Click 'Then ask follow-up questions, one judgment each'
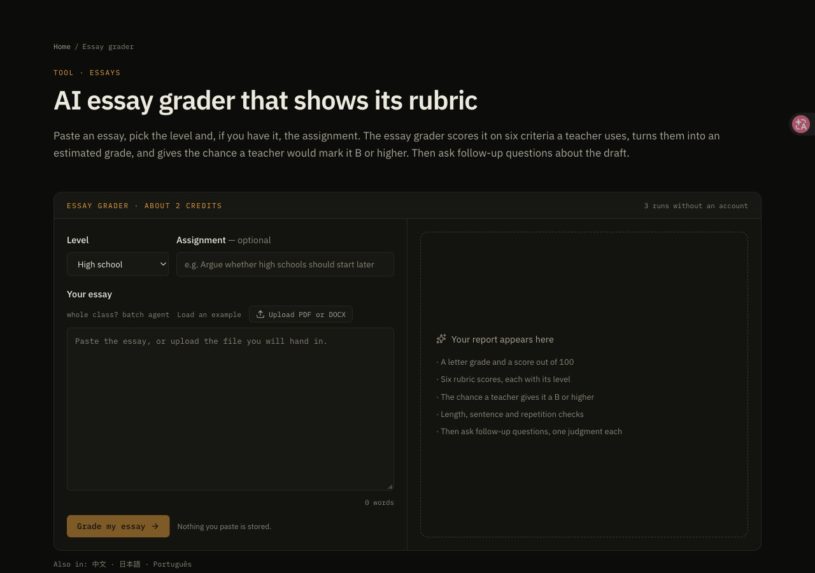Viewport: 815px width, 573px height. pyautogui.click(x=530, y=432)
